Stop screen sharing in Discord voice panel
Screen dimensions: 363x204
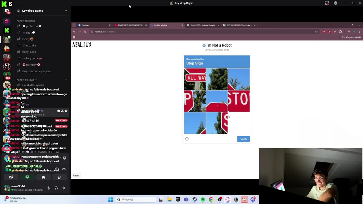(27, 177)
